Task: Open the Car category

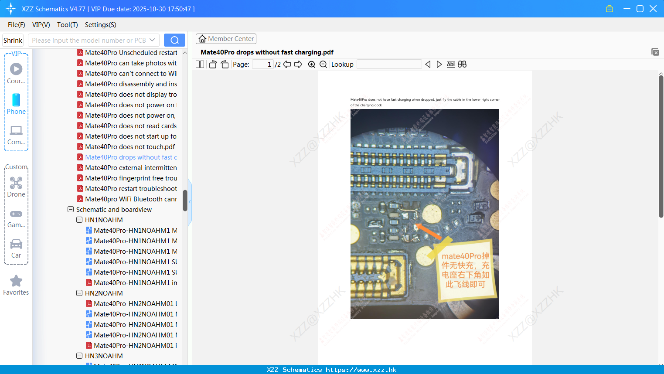Action: click(x=16, y=248)
